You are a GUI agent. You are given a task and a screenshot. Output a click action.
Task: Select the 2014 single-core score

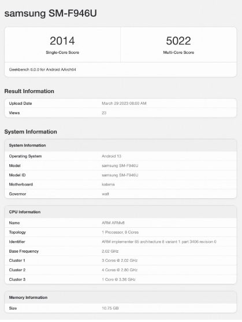coord(62,40)
